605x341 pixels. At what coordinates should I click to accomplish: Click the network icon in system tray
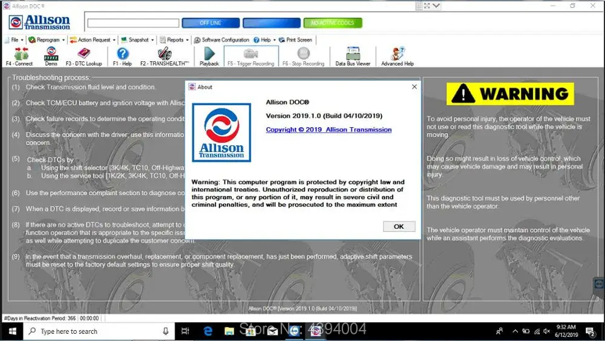click(537, 331)
